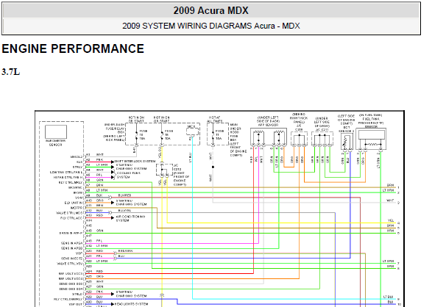Click the Fuel Tank Pressure Sensor symbol

point(371,139)
